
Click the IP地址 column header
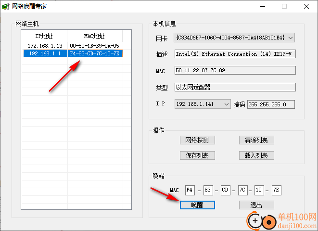44,36
